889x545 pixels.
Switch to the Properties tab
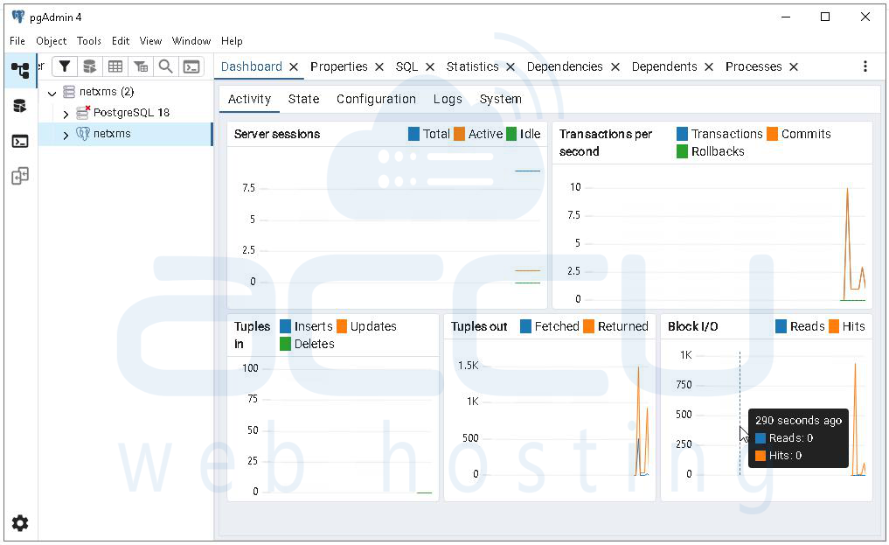tap(338, 66)
